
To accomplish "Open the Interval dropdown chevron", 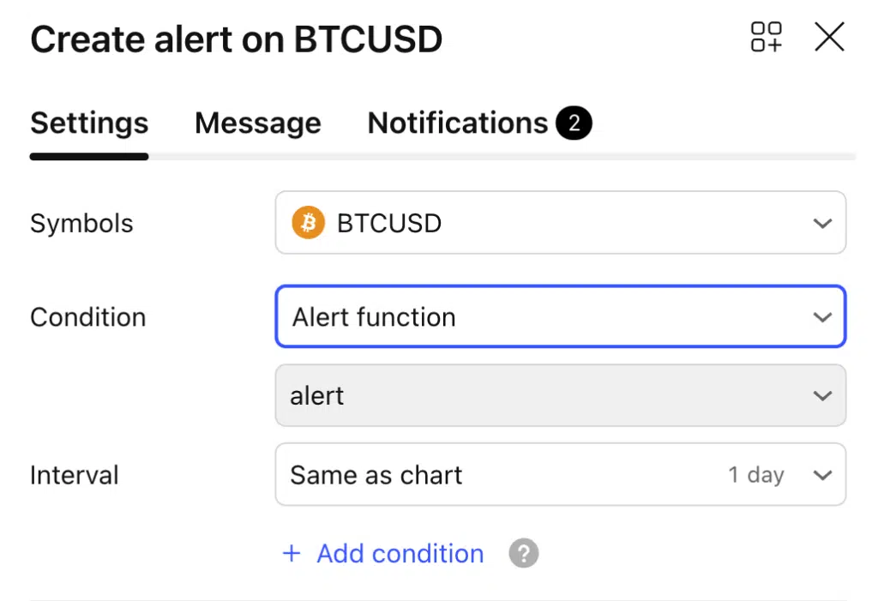I will coord(822,475).
